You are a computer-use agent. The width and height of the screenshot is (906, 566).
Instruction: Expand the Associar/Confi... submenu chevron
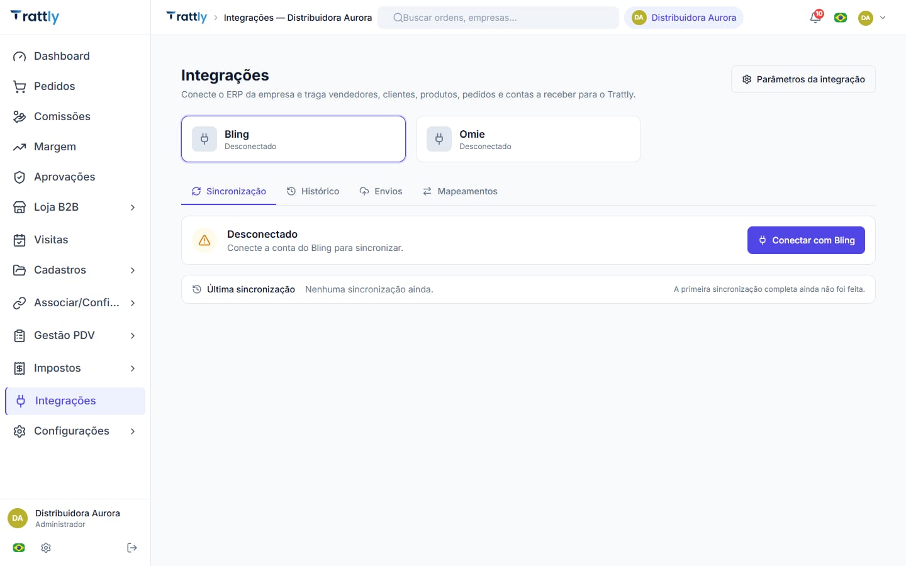pyautogui.click(x=133, y=303)
